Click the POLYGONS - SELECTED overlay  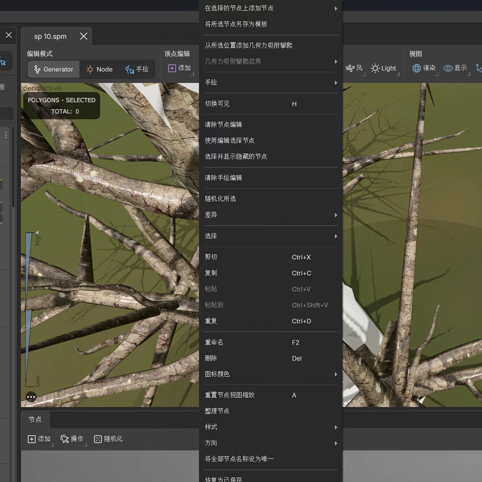click(62, 106)
